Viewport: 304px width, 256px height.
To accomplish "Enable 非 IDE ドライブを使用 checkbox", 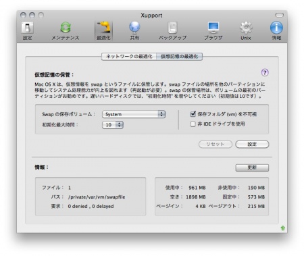I will pyautogui.click(x=193, y=124).
